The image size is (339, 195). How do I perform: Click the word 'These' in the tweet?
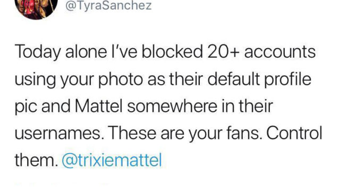(133, 132)
